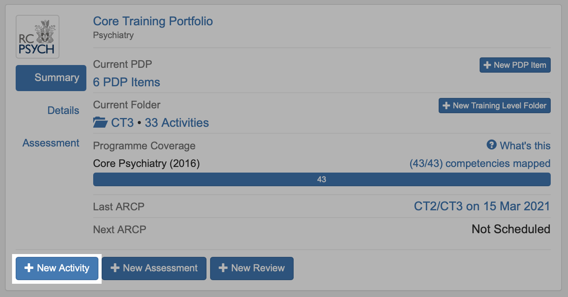Click the New Training Level Folder button
The width and height of the screenshot is (568, 297).
pyautogui.click(x=494, y=106)
